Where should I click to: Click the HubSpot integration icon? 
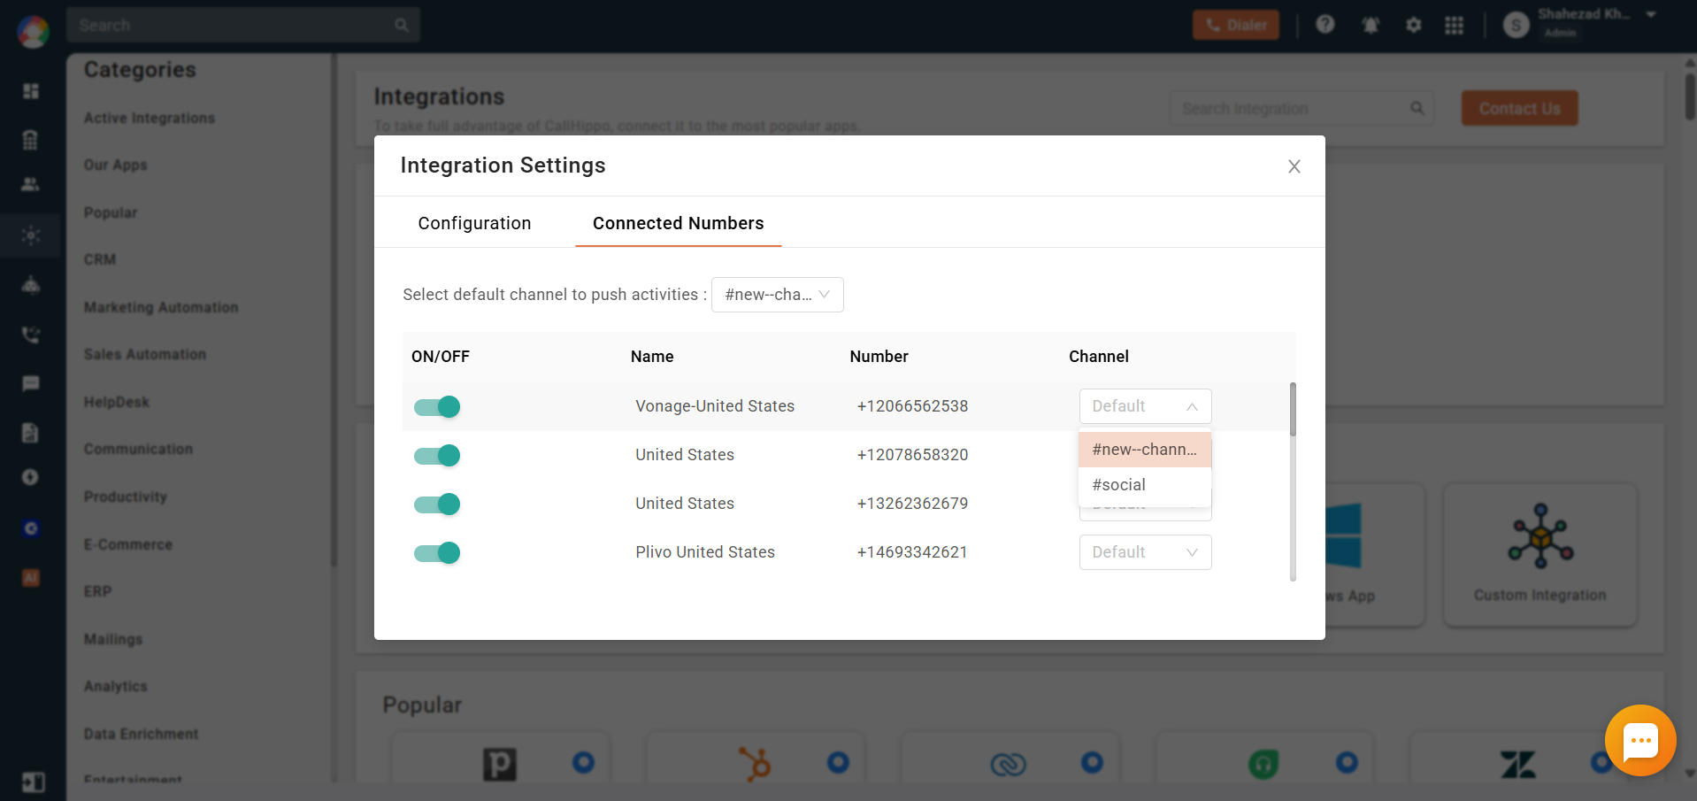tap(756, 763)
